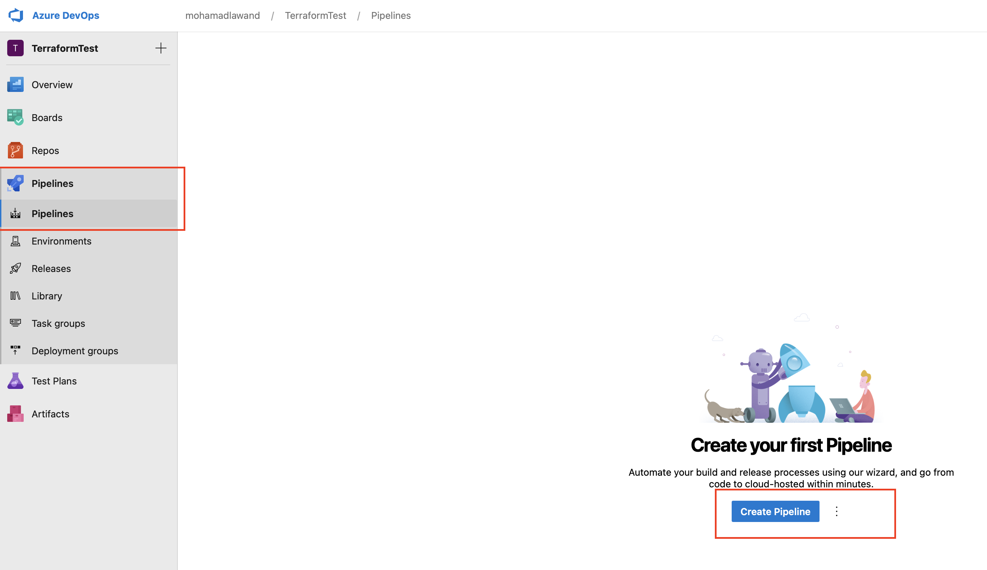Open the Boards section icon
This screenshot has width=987, height=570.
pos(15,117)
